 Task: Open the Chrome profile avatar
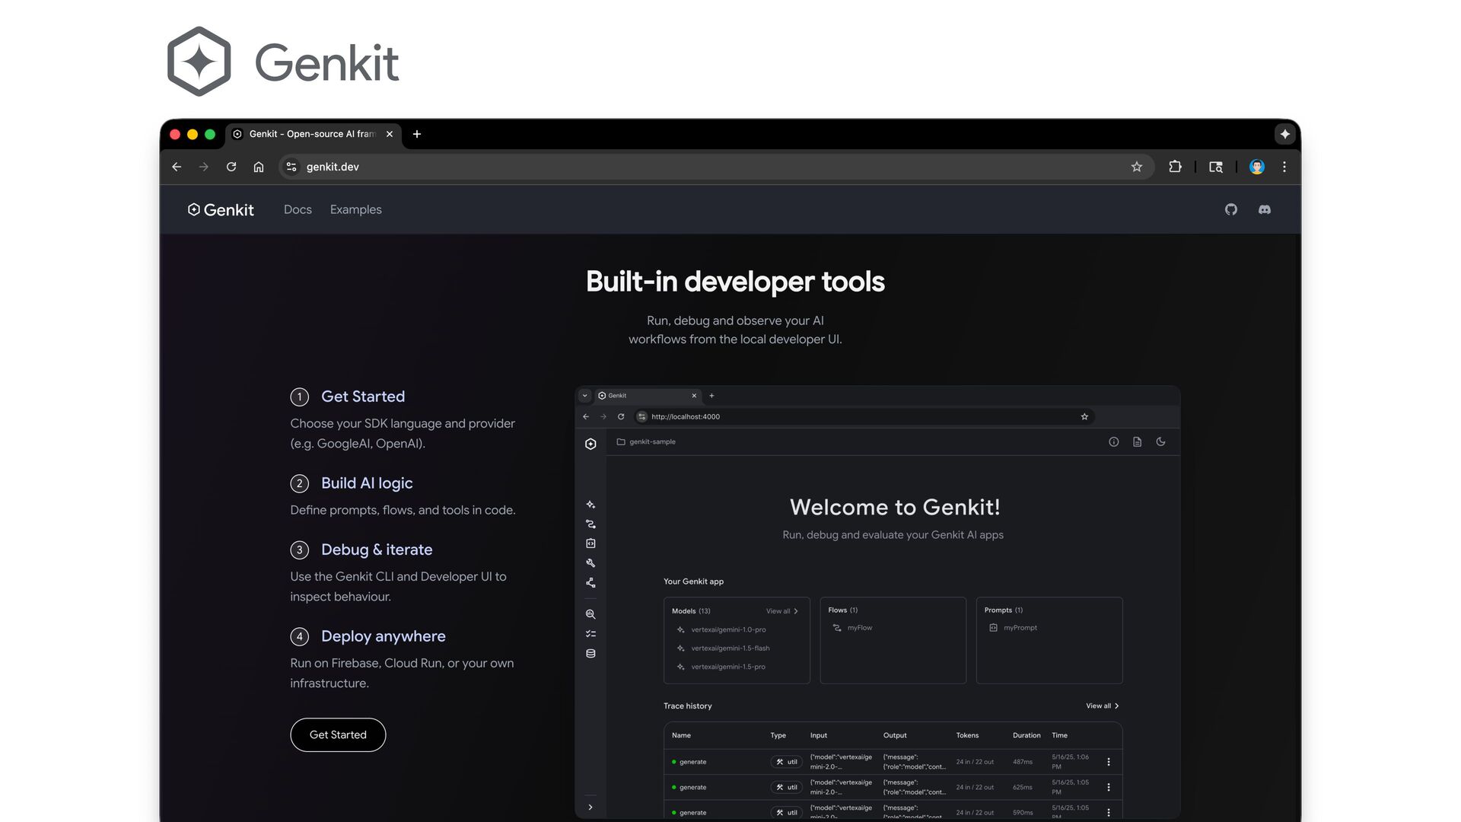point(1256,167)
